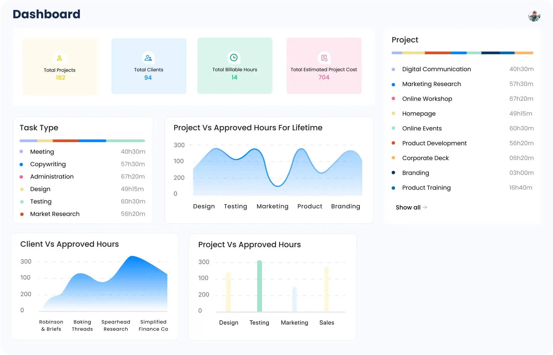The width and height of the screenshot is (553, 355).
Task: Click the number 704 under Estimated Project Cost
Action: [x=324, y=77]
